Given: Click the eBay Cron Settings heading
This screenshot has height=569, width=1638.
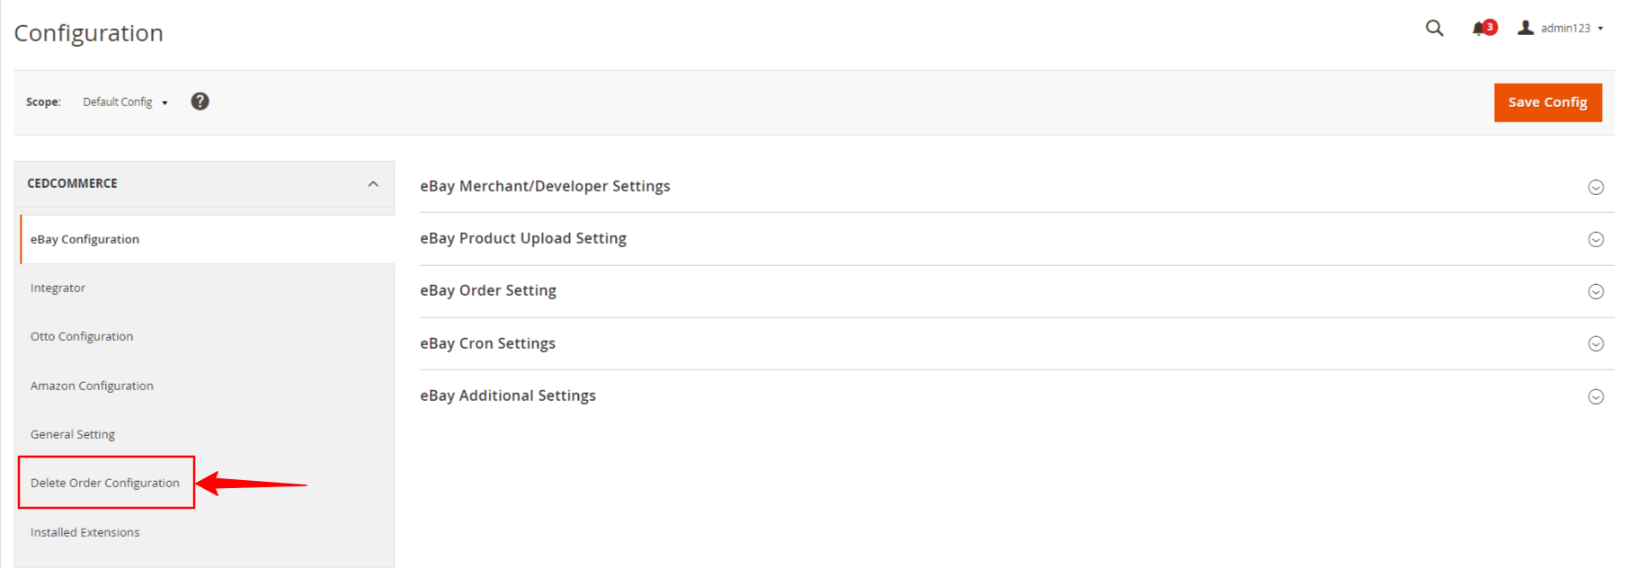Looking at the screenshot, I should [487, 343].
